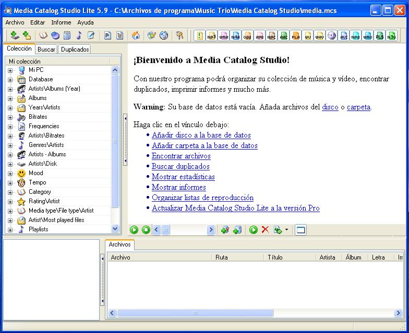Click the 'Encontrar archivos' link
The height and width of the screenshot is (333, 409).
pyautogui.click(x=181, y=156)
